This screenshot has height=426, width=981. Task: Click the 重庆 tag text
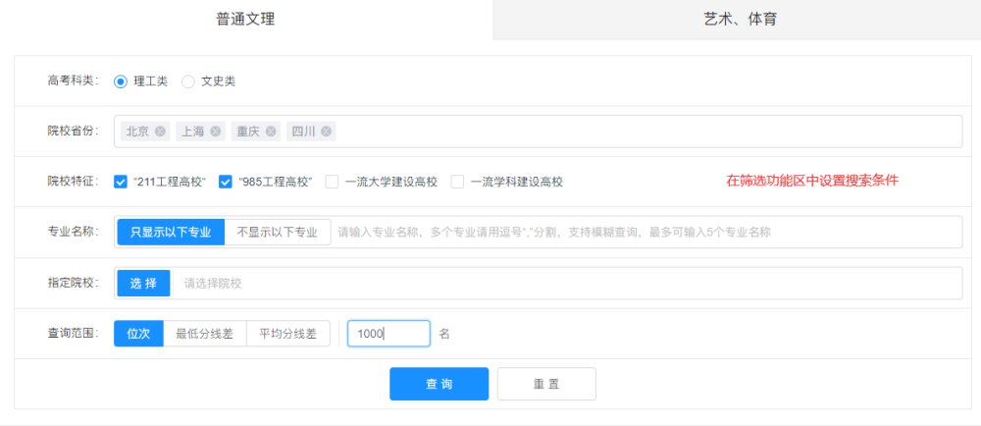tap(248, 132)
